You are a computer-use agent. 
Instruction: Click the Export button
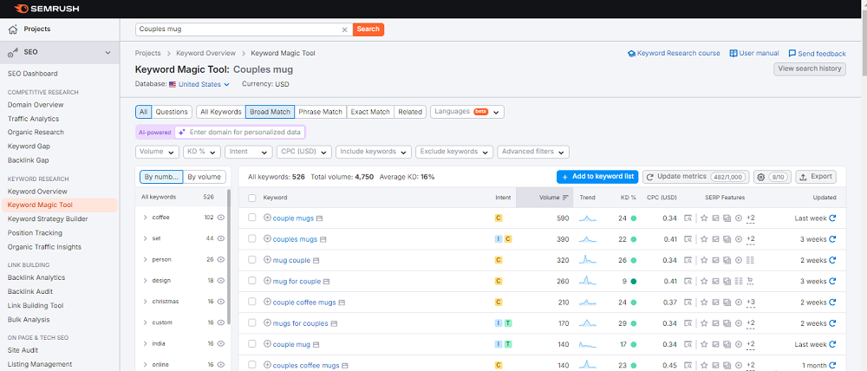pyautogui.click(x=816, y=177)
